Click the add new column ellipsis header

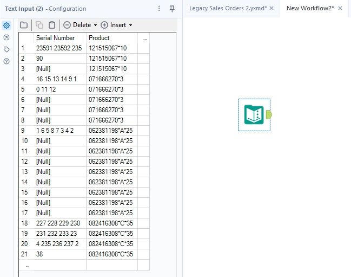click(145, 38)
